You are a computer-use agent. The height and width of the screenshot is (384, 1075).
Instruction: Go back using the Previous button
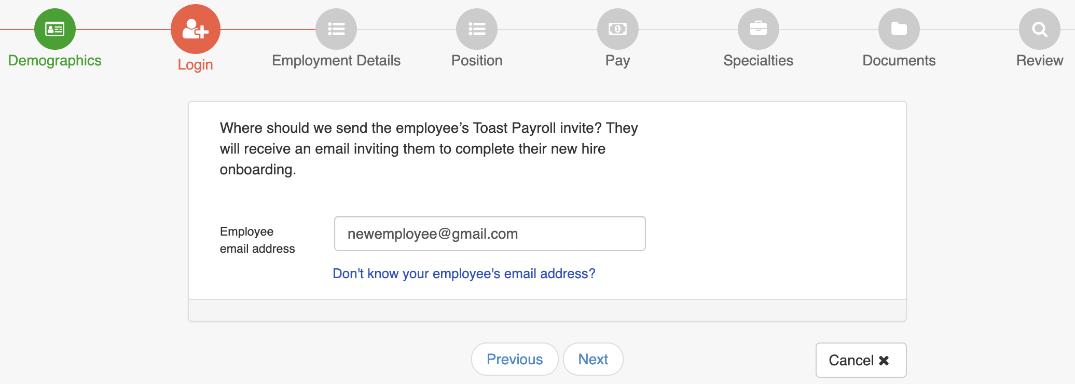514,359
